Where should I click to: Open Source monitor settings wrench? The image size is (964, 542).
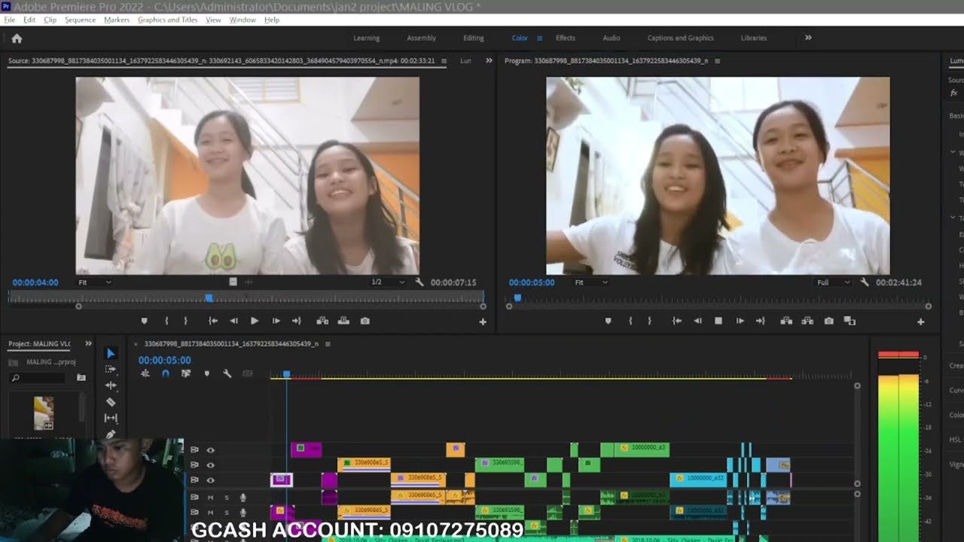pyautogui.click(x=419, y=282)
